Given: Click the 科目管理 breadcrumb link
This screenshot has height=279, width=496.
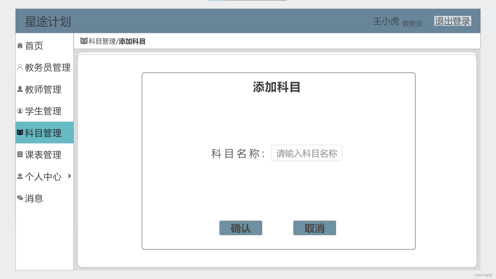Looking at the screenshot, I should (102, 41).
